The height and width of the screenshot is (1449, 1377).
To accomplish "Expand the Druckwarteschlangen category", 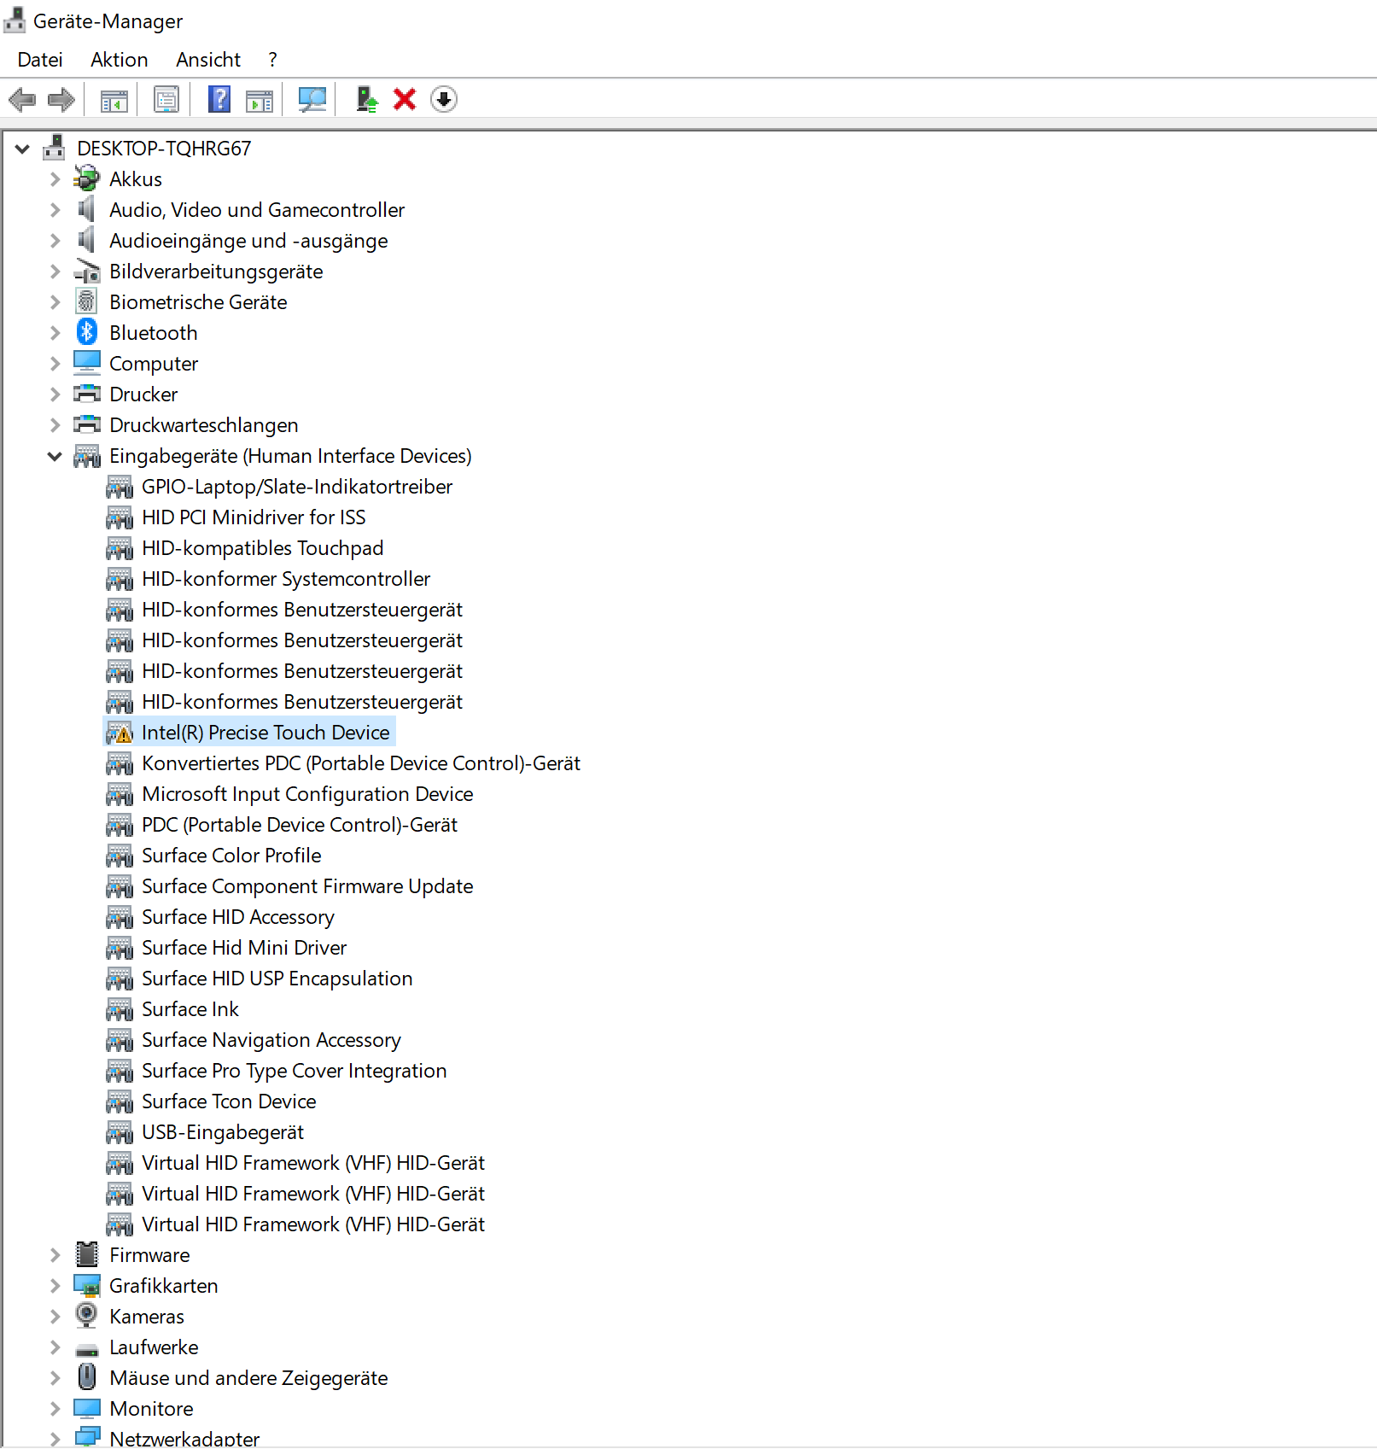I will pos(55,424).
